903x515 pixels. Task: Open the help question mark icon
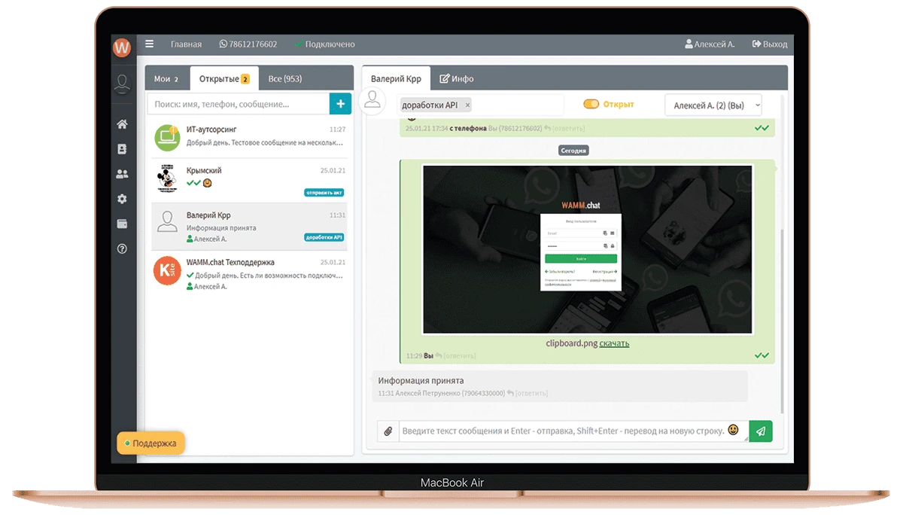tap(122, 248)
